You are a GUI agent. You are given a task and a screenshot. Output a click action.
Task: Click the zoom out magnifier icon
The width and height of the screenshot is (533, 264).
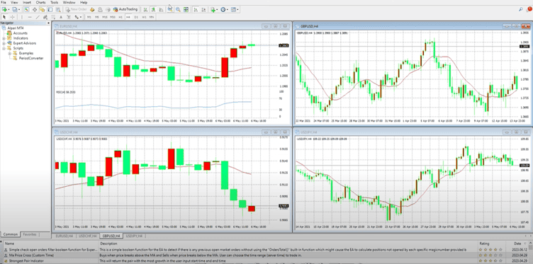point(178,9)
